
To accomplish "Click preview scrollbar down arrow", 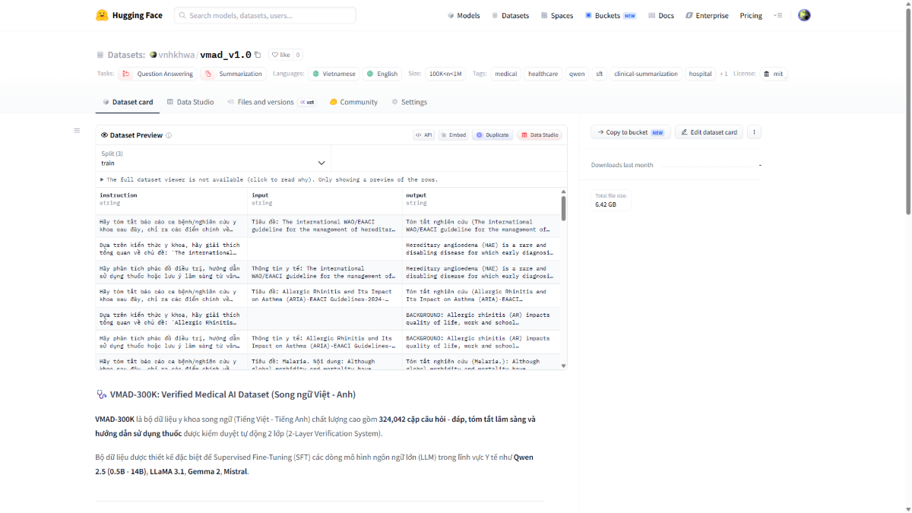I will pyautogui.click(x=563, y=366).
